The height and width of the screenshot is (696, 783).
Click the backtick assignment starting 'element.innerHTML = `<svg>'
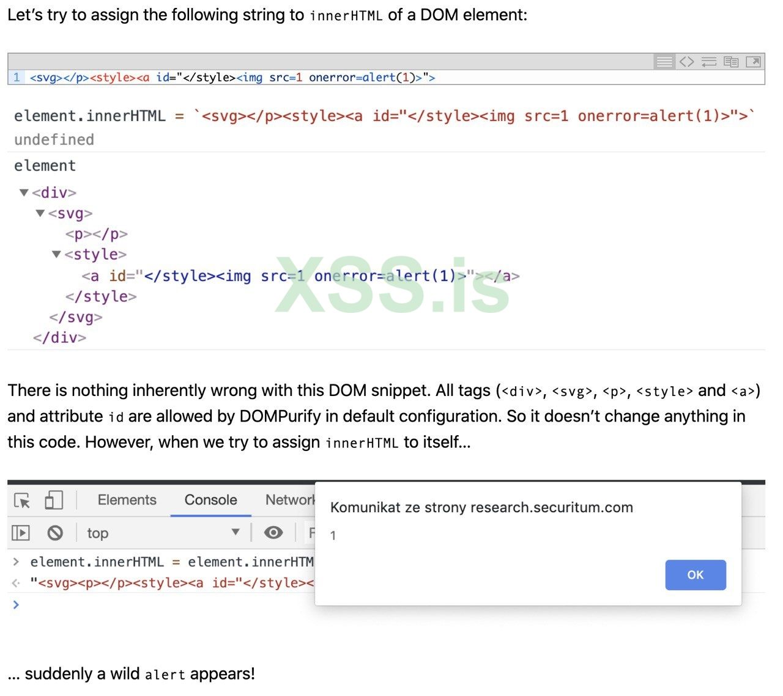click(x=385, y=116)
